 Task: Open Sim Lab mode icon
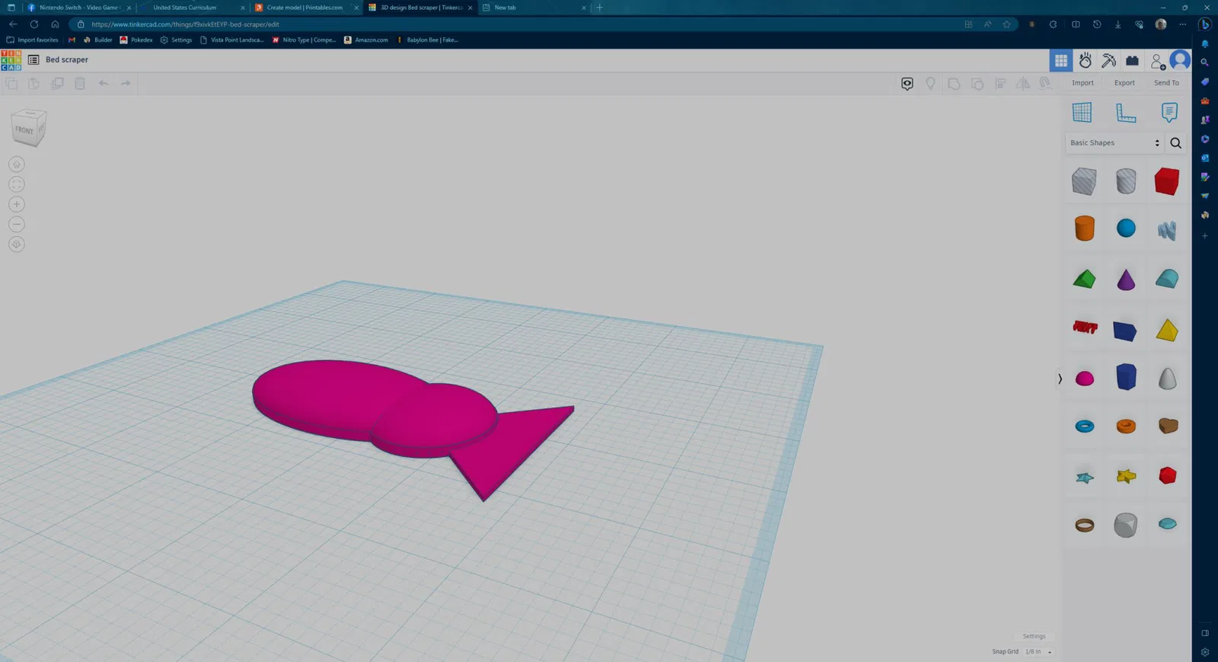(x=1086, y=60)
